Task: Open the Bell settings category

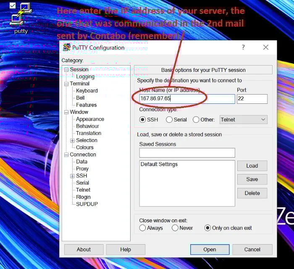Action: [80, 98]
